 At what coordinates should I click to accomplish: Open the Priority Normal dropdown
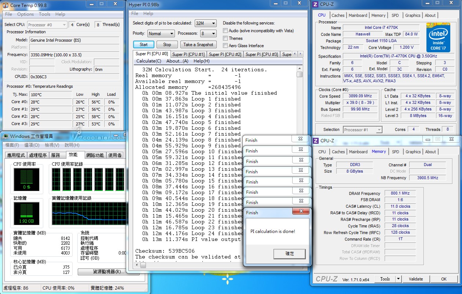click(161, 33)
